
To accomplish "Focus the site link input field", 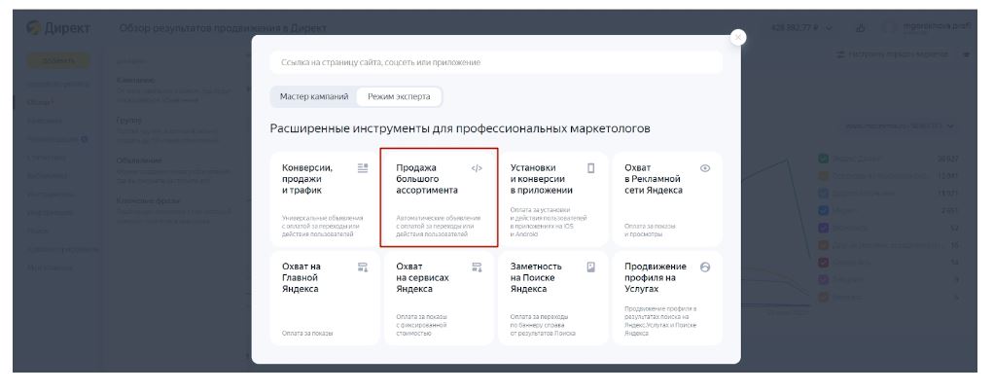I will click(x=496, y=62).
